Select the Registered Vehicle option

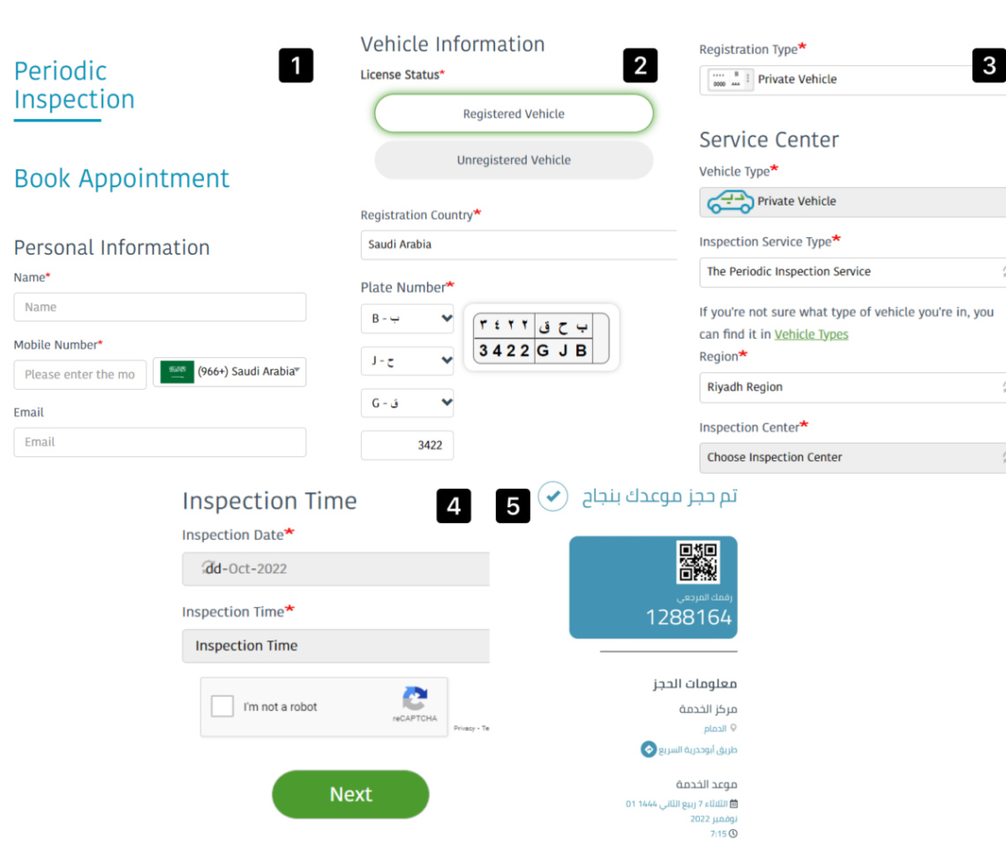point(514,114)
